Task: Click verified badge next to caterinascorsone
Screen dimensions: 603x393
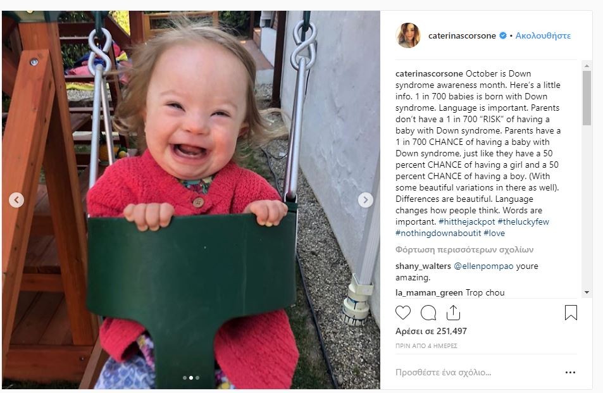Action: [502, 35]
